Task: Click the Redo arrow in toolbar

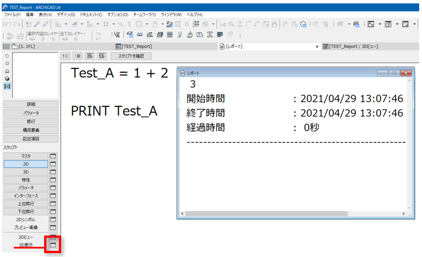Action: 17,24
